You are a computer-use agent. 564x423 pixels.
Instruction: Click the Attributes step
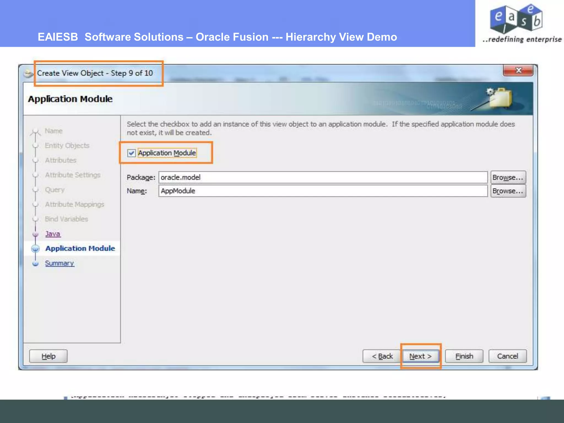(61, 160)
